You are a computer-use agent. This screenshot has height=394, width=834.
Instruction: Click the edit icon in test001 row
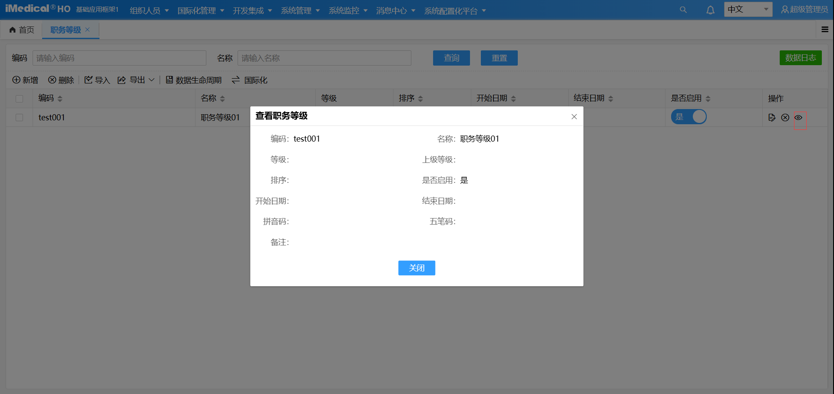(772, 117)
